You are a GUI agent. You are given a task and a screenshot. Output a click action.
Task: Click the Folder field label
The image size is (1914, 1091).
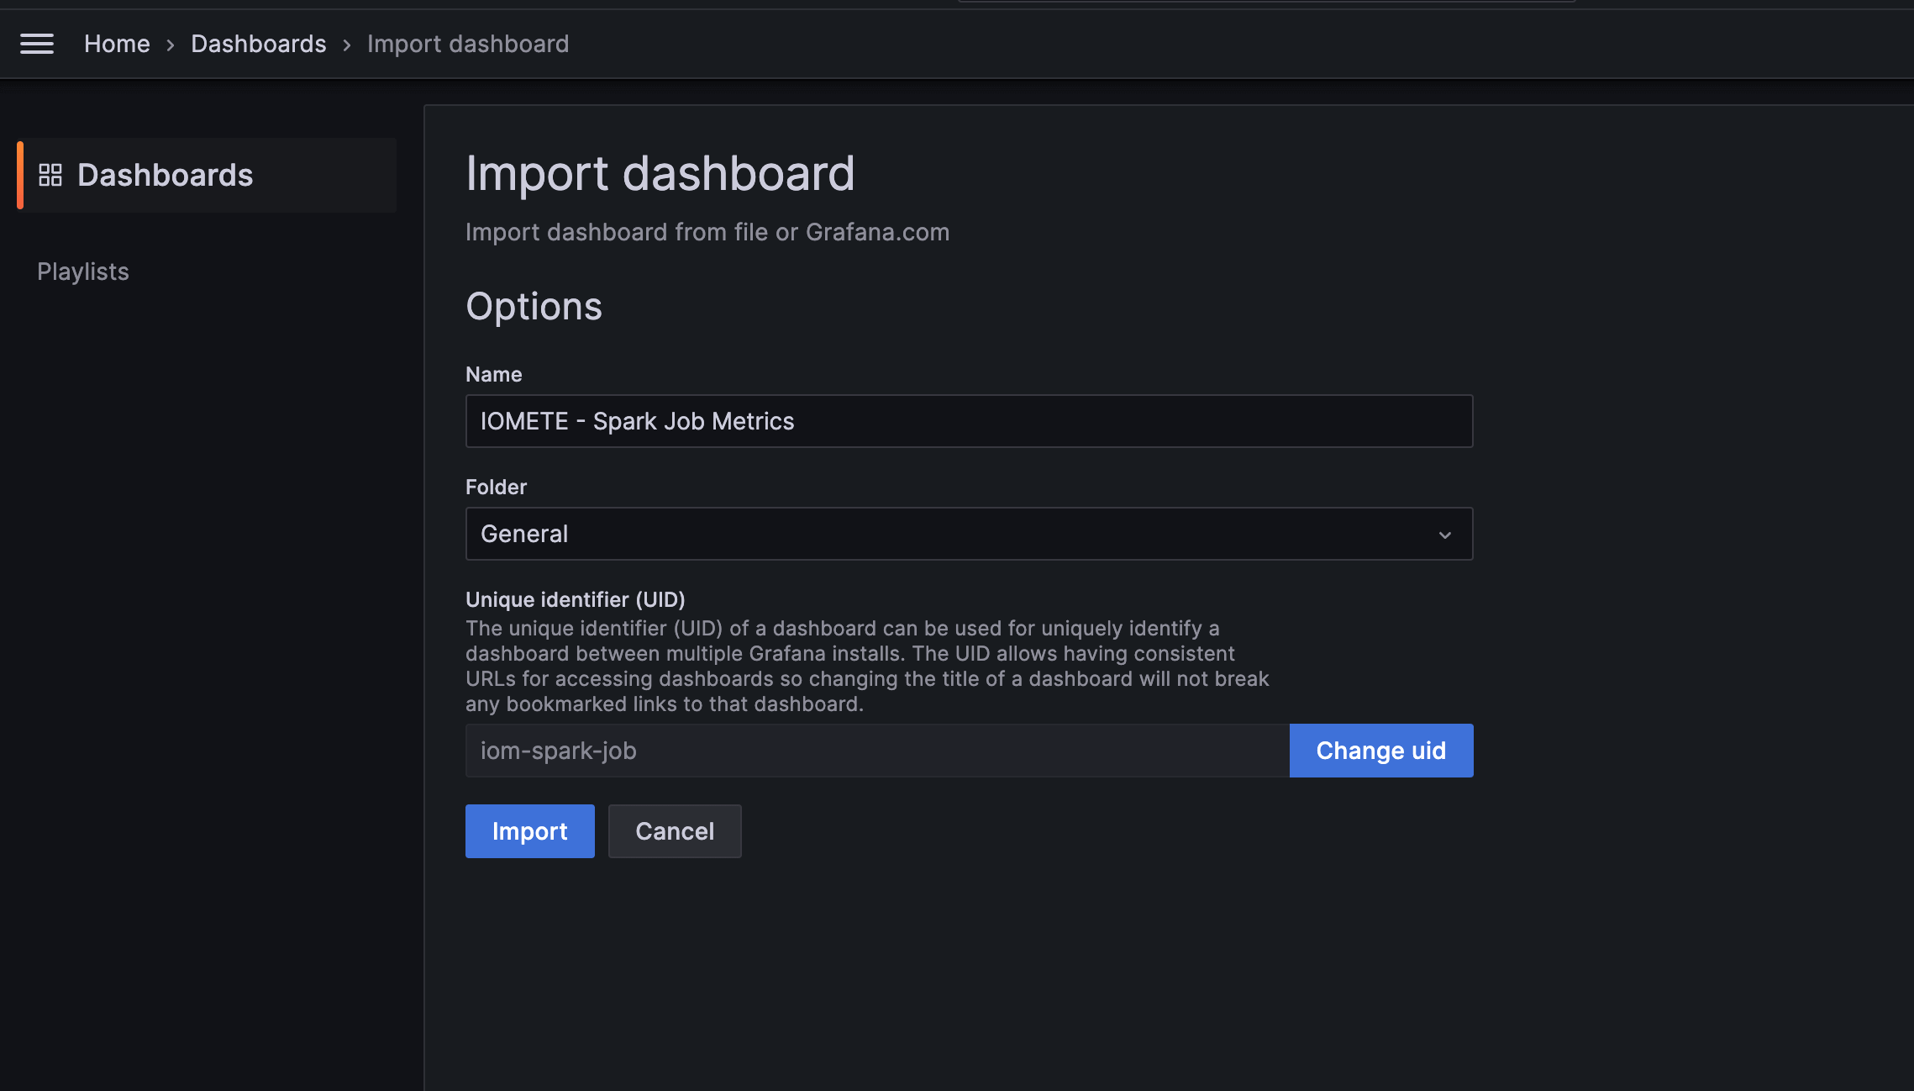pos(497,487)
